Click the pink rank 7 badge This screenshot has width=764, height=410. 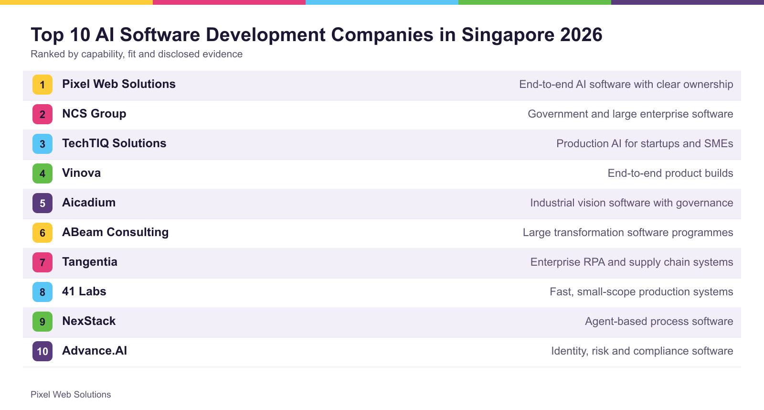[42, 262]
